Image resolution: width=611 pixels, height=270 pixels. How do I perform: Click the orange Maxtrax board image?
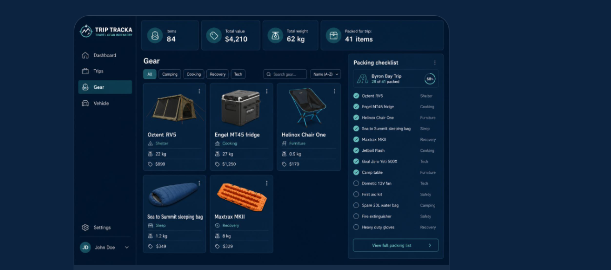coord(242,197)
